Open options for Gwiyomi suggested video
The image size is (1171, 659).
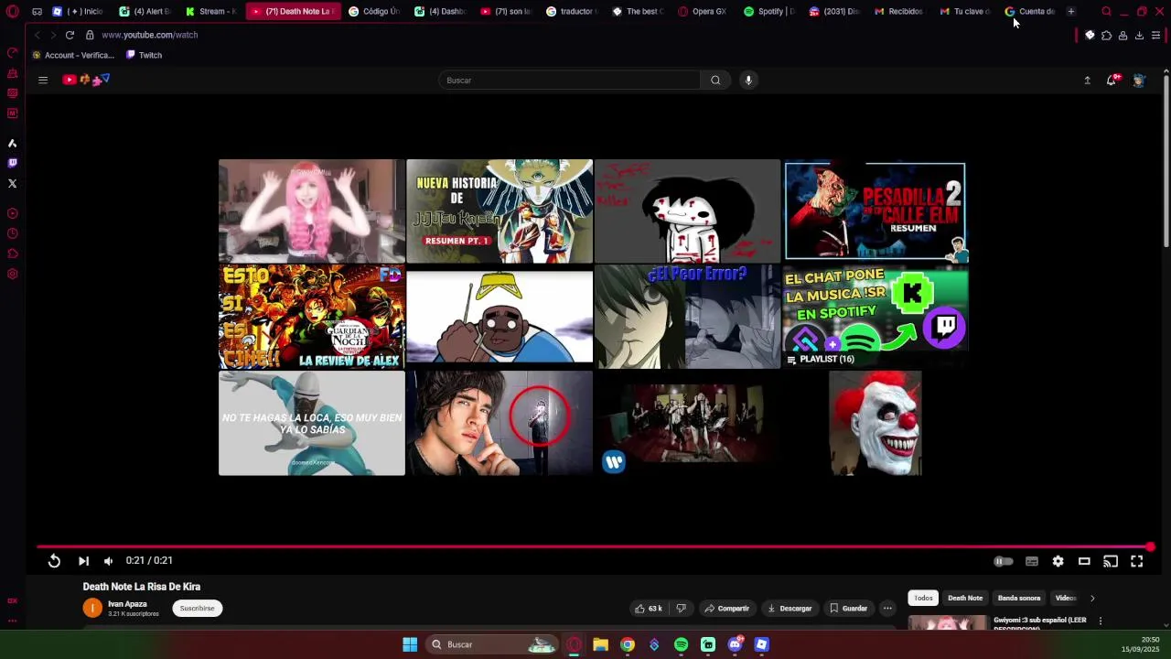tap(1101, 621)
